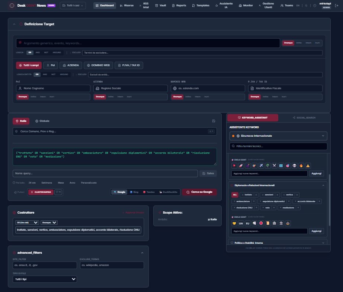Click the keyword assistant panel scrollbar
Image resolution: width=343 pixels, height=292 pixels.
tap(330, 200)
